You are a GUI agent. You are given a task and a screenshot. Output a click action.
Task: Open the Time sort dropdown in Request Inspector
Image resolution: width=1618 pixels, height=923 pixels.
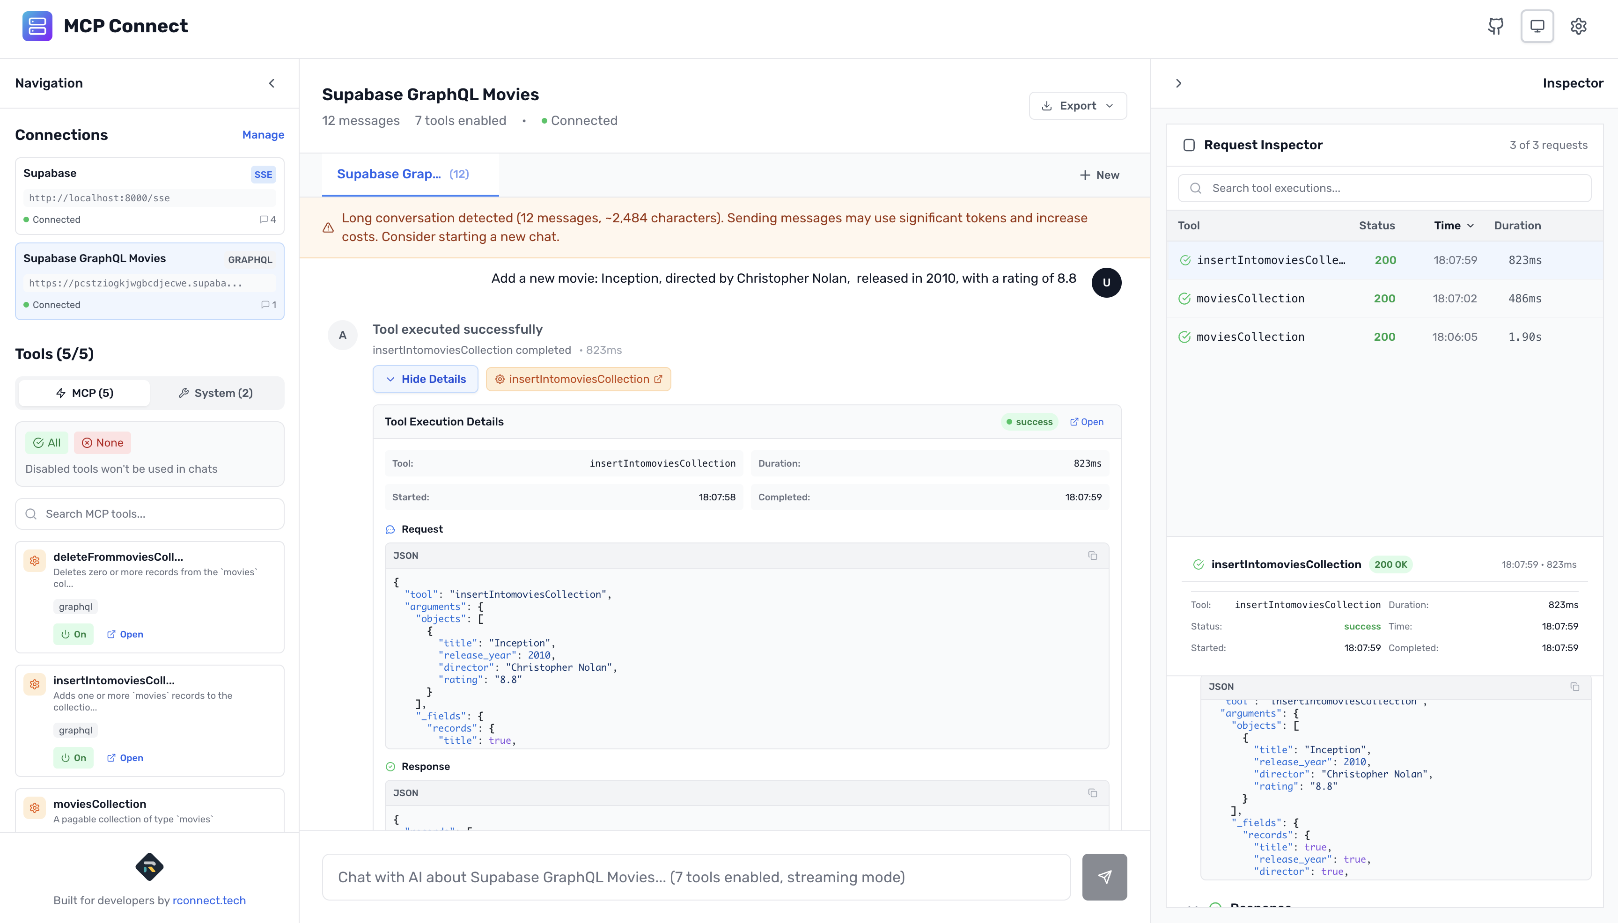pos(1453,225)
